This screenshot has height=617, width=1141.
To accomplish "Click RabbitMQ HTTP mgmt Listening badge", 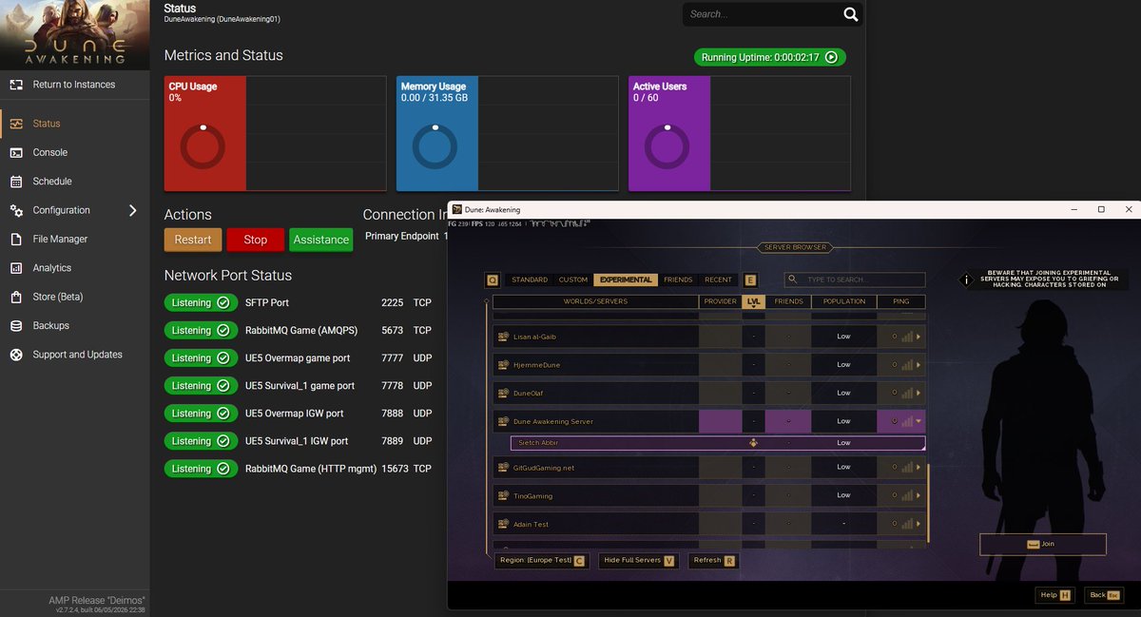I will pyautogui.click(x=201, y=468).
